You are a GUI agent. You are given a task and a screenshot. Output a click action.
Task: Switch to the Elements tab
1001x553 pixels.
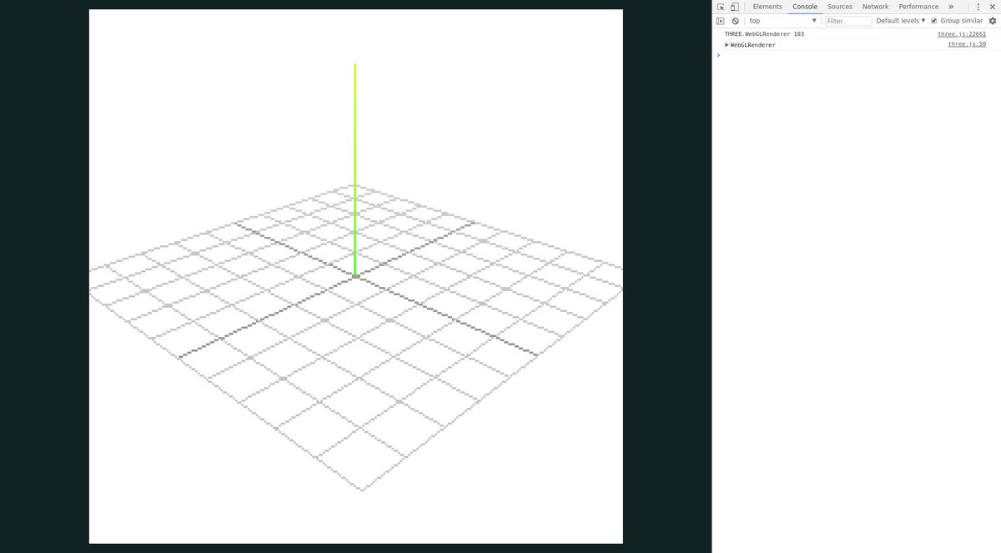pos(767,7)
